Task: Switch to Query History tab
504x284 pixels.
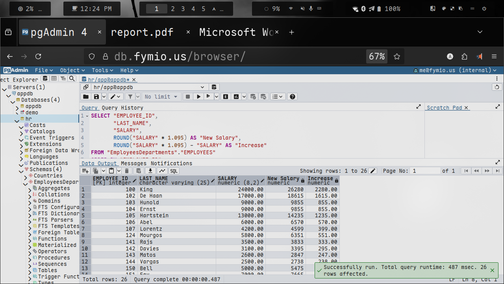Action: click(122, 108)
